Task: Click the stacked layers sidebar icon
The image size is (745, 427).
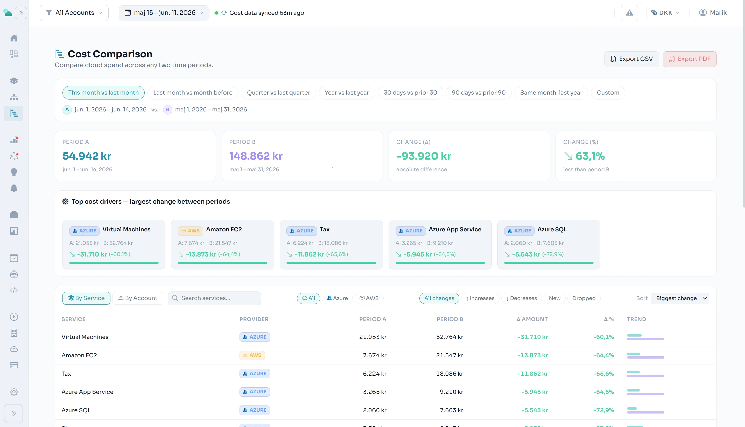Action: (14, 81)
